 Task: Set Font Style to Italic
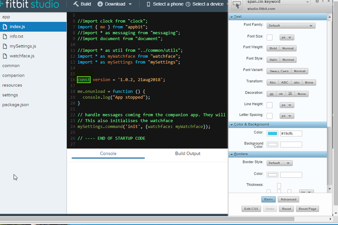pyautogui.click(x=273, y=60)
